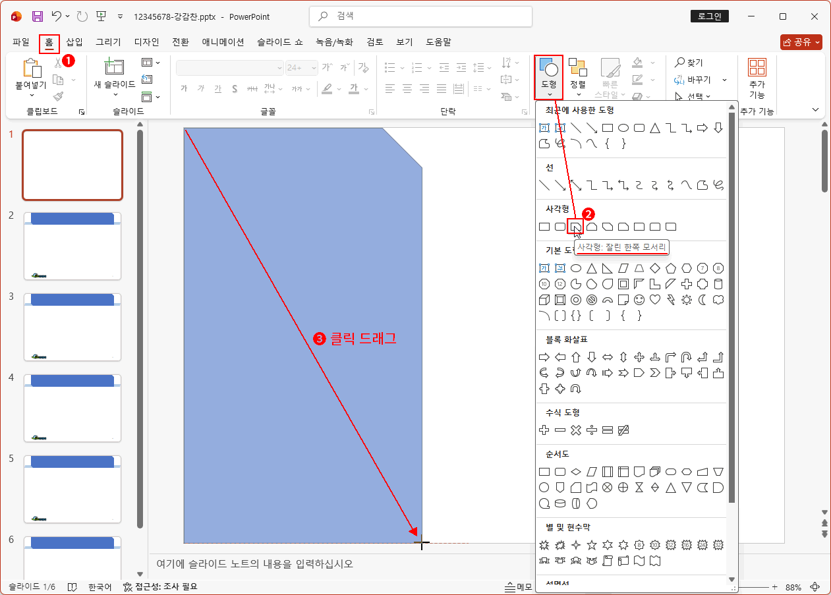Select the snipped single corner rectangle shape

click(x=576, y=227)
